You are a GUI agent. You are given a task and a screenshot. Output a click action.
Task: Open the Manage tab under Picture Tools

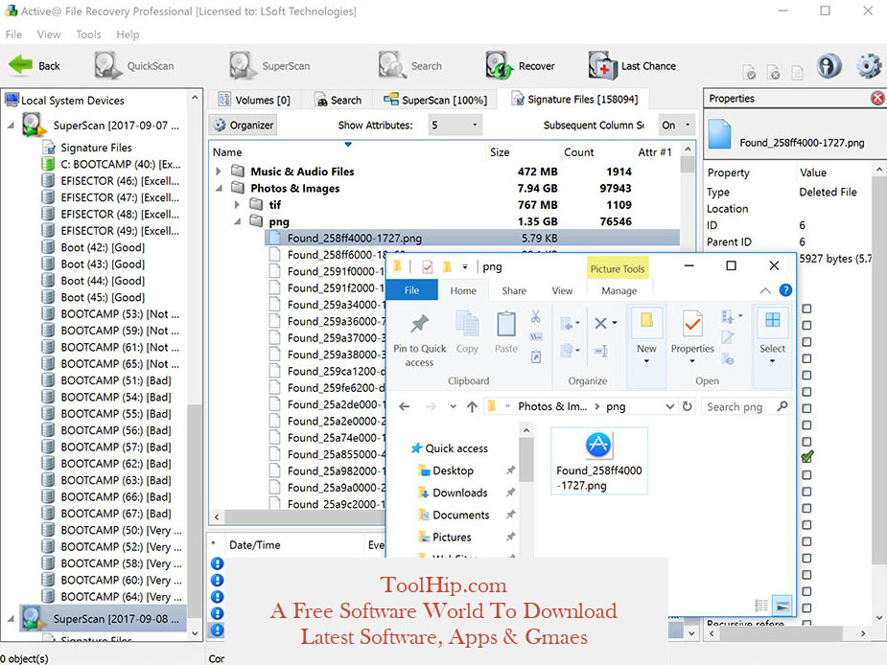pos(619,290)
